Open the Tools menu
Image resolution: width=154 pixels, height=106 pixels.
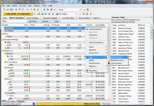pyautogui.click(x=44, y=6)
